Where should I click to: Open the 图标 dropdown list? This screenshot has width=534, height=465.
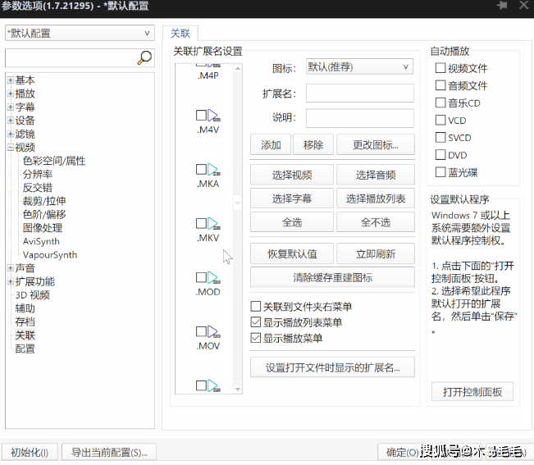(x=359, y=67)
